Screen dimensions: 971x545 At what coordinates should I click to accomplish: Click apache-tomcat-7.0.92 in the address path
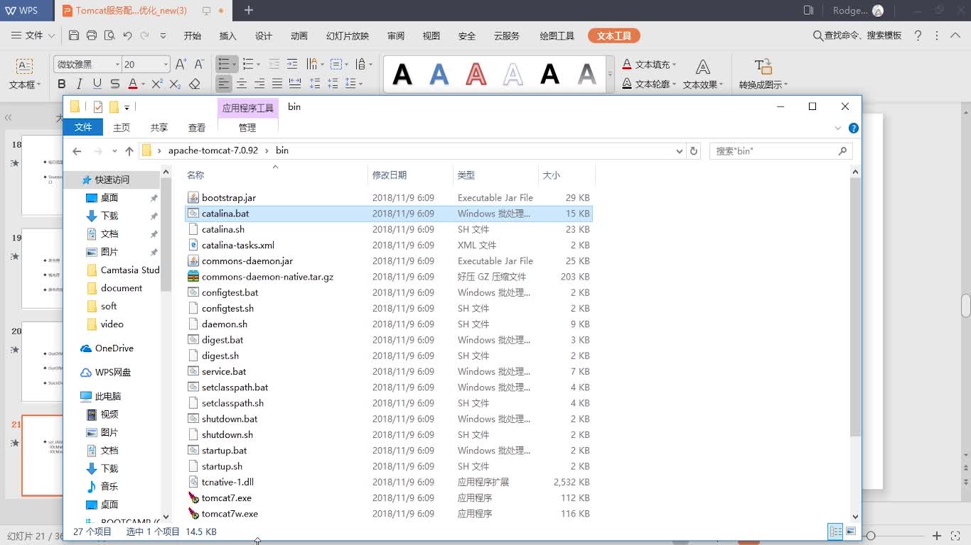pyautogui.click(x=213, y=150)
